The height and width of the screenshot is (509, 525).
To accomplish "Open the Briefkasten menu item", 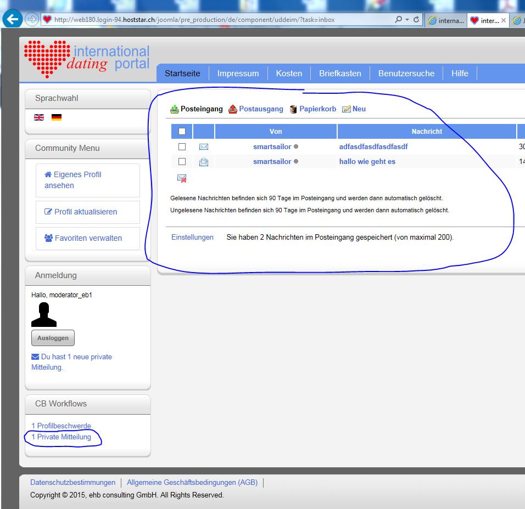I will [x=340, y=73].
